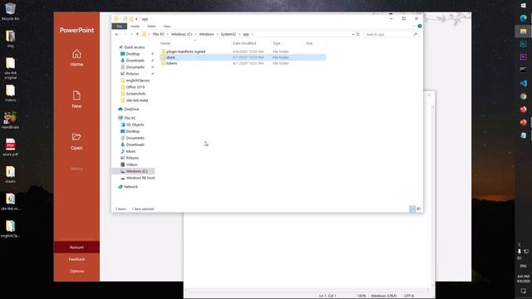Go back using the Back arrow
This screenshot has width=532, height=299.
click(x=117, y=34)
